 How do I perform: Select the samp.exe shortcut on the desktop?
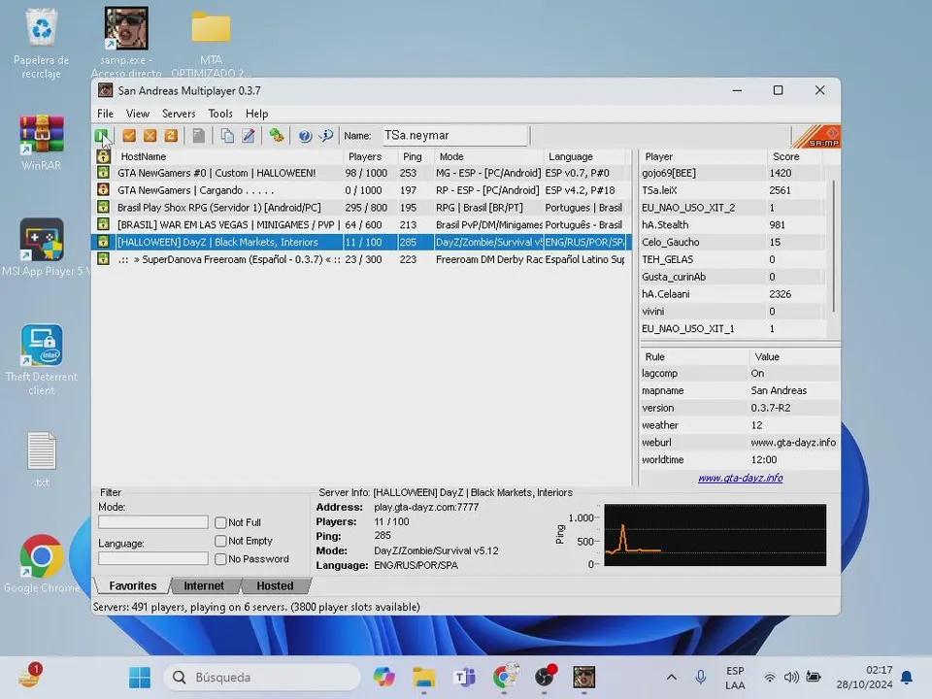pos(126,42)
